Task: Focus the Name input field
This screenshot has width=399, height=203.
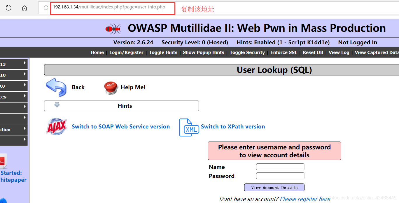Action: click(x=280, y=167)
